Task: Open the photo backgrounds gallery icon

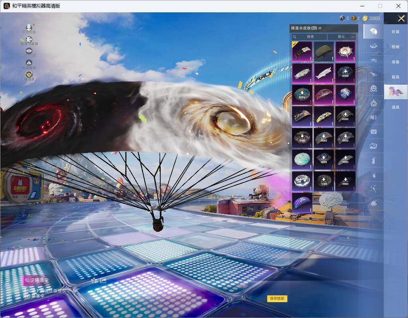Action: (x=373, y=146)
